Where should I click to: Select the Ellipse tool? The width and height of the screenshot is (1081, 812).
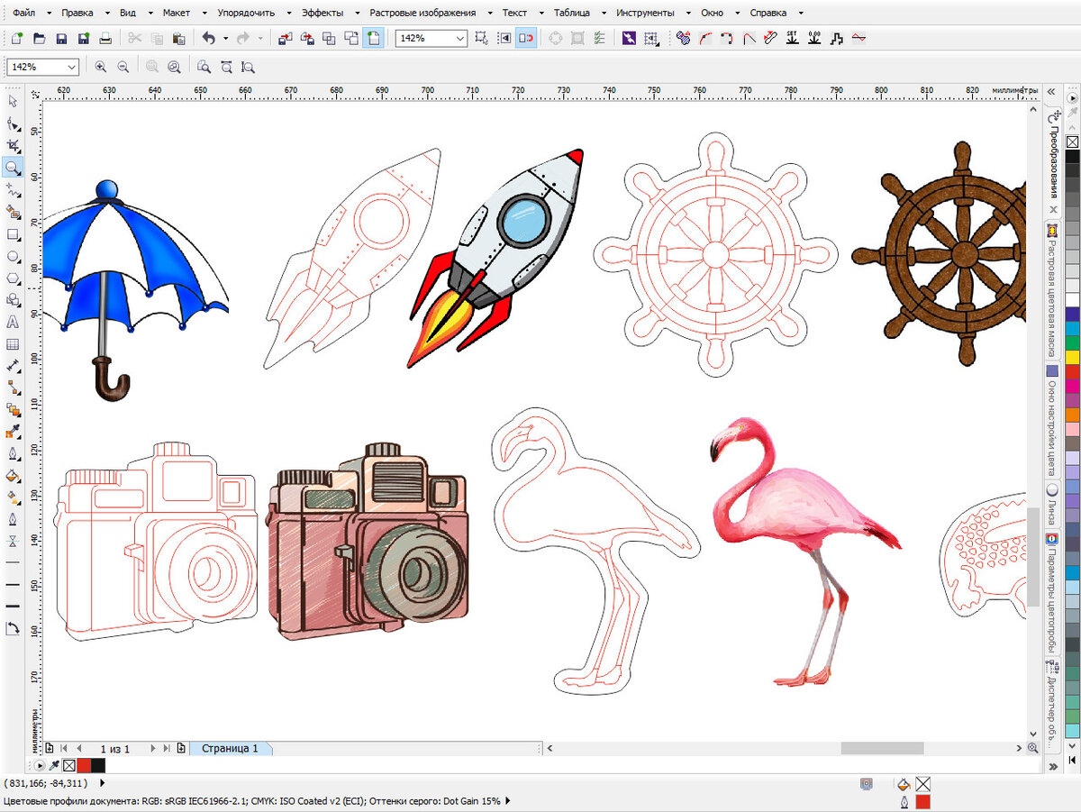13,256
